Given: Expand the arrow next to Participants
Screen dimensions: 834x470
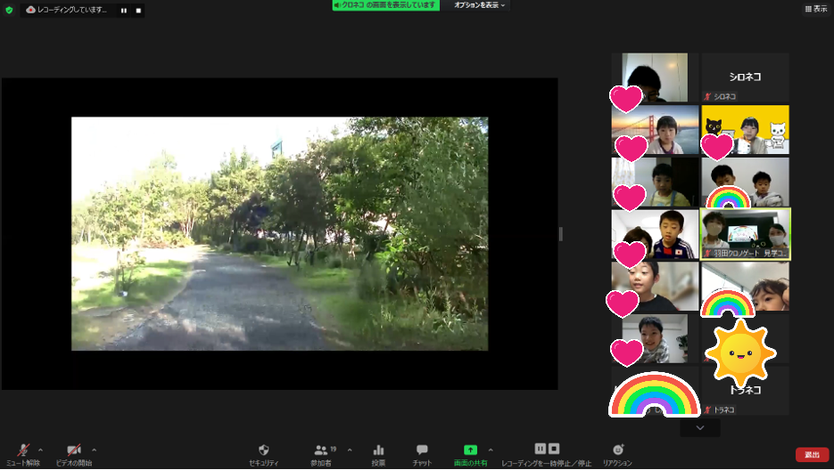Looking at the screenshot, I should [x=349, y=450].
